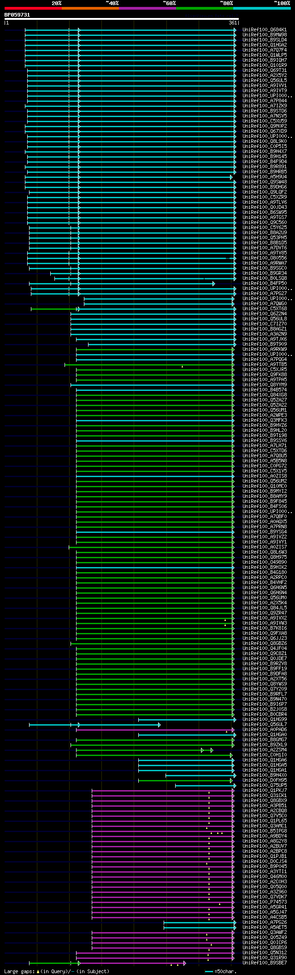The width and height of the screenshot is (295, 975).
Task: Click the orange ~40% identity legend bar
Action: pyautogui.click(x=90, y=8)
